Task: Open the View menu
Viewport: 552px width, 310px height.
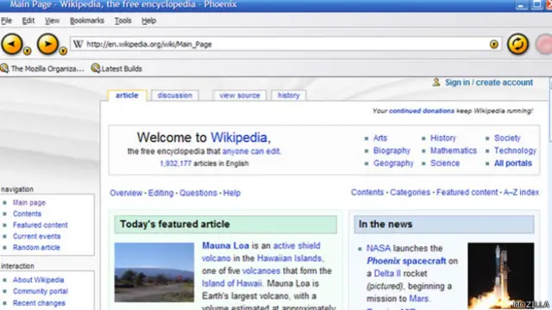Action: 52,21
